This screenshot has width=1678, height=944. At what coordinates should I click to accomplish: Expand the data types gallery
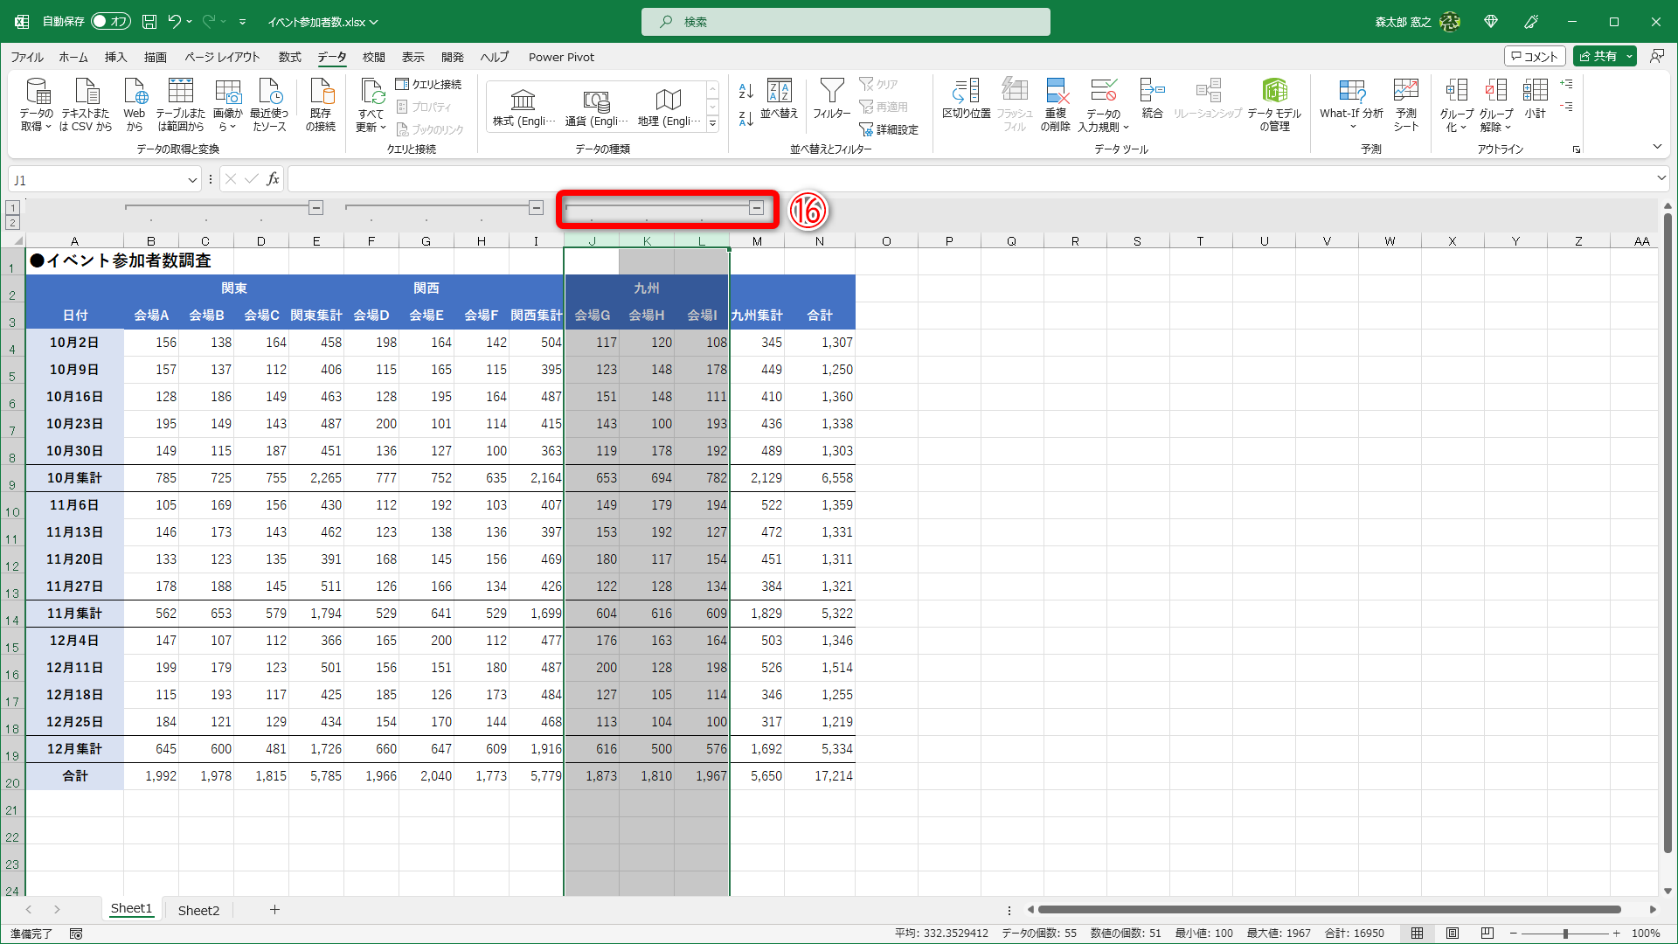[x=713, y=124]
